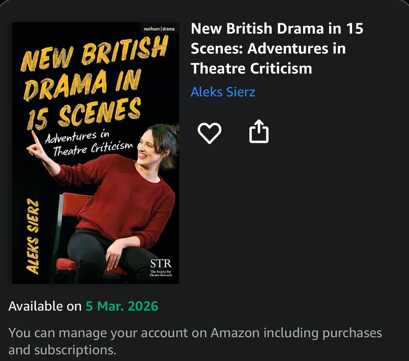The height and width of the screenshot is (361, 409).
Task: Click the STR logo on the cover
Action: click(x=161, y=263)
